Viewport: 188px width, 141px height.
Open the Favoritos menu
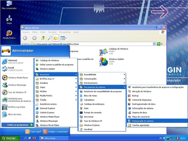pyautogui.click(x=52, y=32)
